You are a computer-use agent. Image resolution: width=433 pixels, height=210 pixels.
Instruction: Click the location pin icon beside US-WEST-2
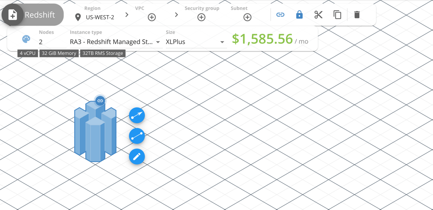tap(78, 17)
